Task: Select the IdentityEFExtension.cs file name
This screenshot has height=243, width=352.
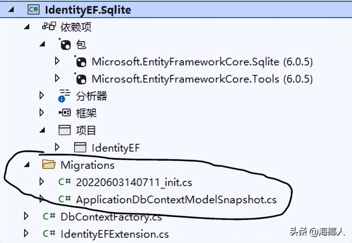Action: point(114,234)
